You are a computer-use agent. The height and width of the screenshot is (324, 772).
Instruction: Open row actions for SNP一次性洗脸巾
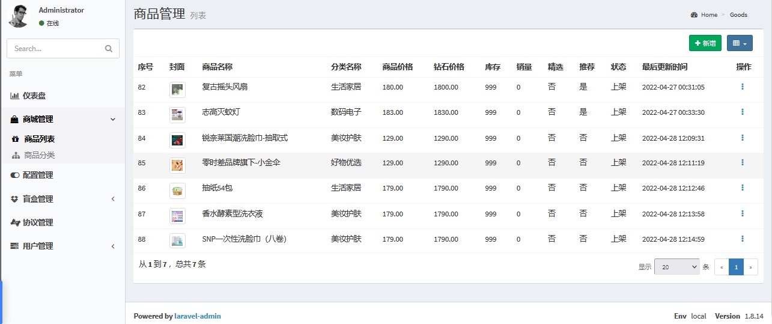click(743, 239)
